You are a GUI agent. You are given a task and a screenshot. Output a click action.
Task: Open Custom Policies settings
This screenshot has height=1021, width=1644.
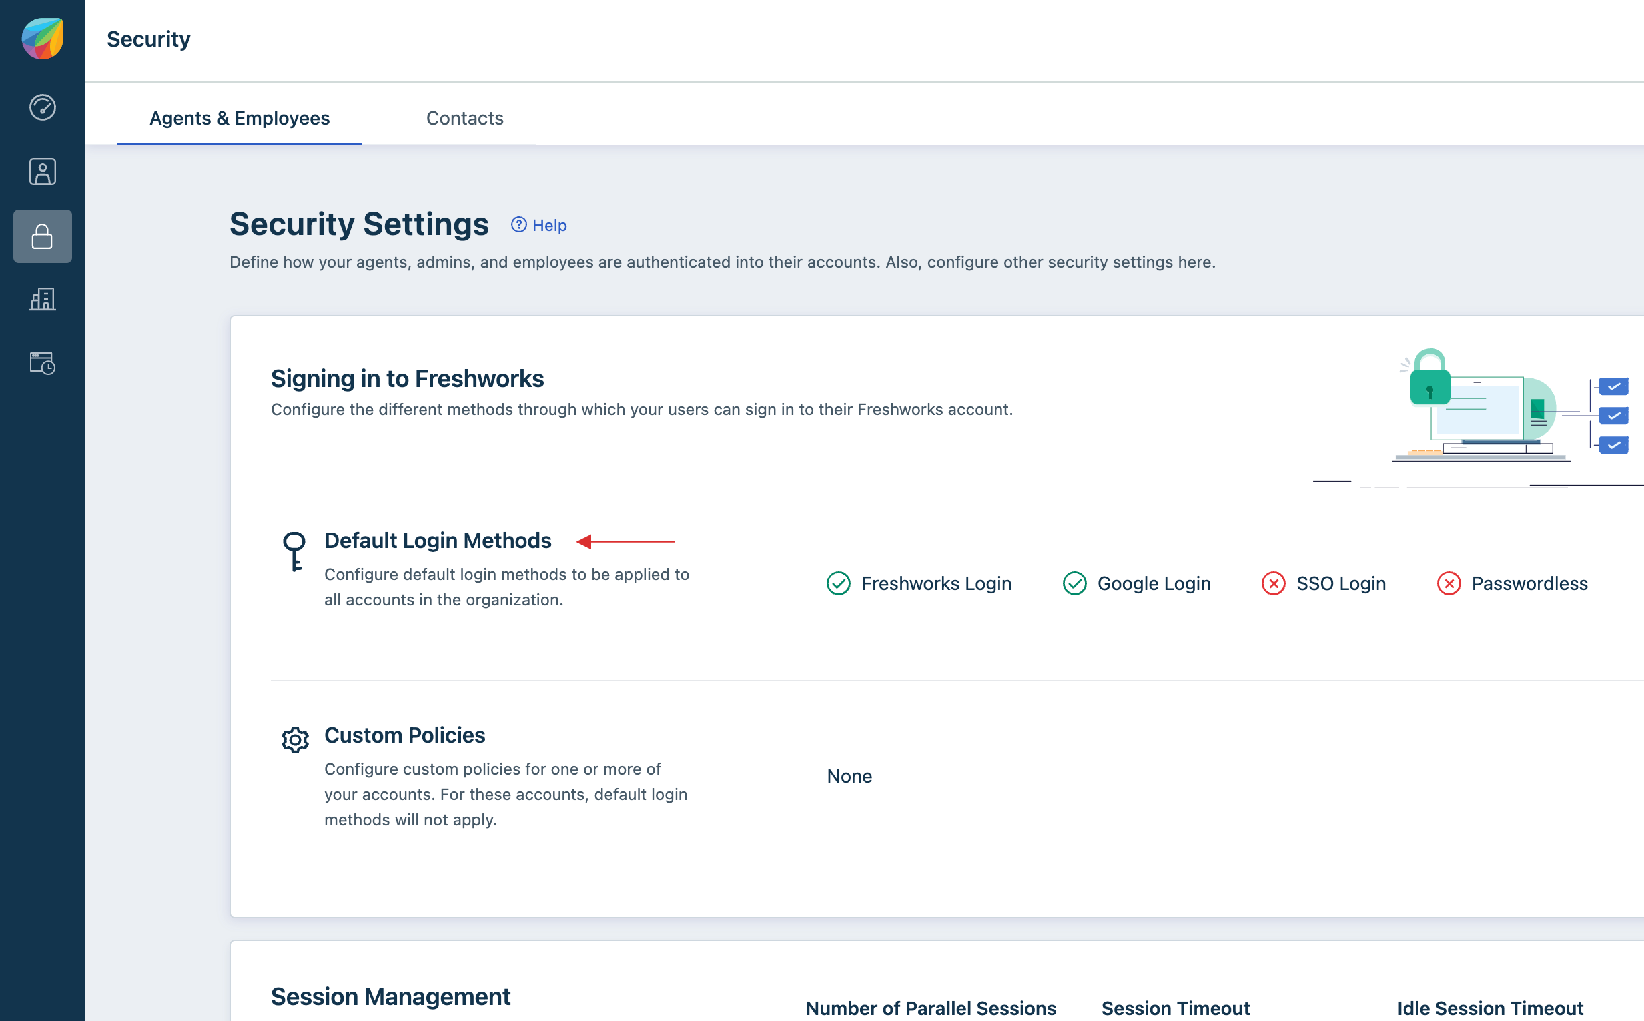(404, 735)
